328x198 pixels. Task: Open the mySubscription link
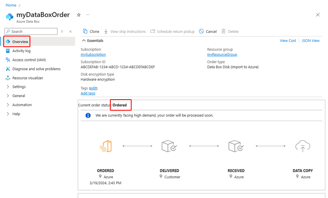(x=93, y=55)
